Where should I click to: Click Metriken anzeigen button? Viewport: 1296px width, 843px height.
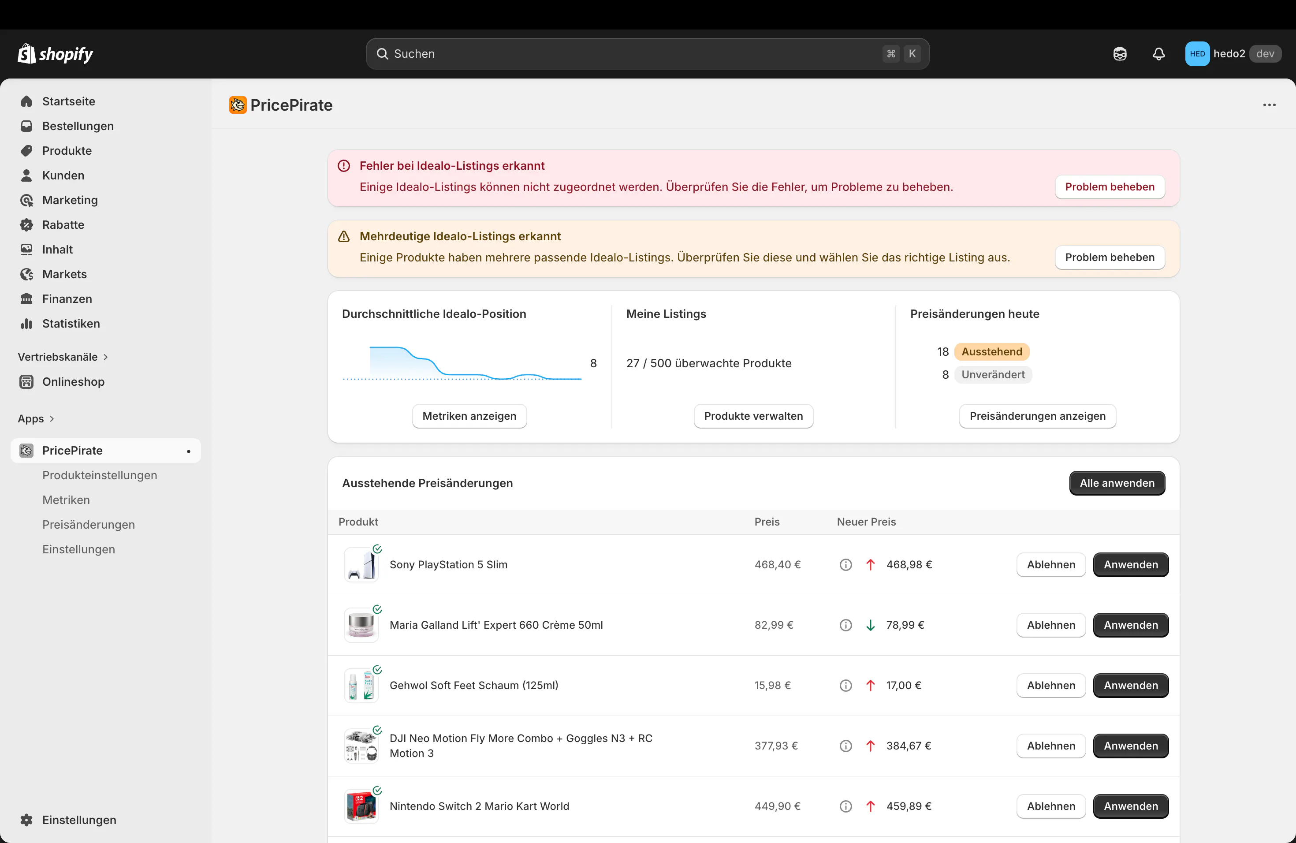tap(469, 416)
